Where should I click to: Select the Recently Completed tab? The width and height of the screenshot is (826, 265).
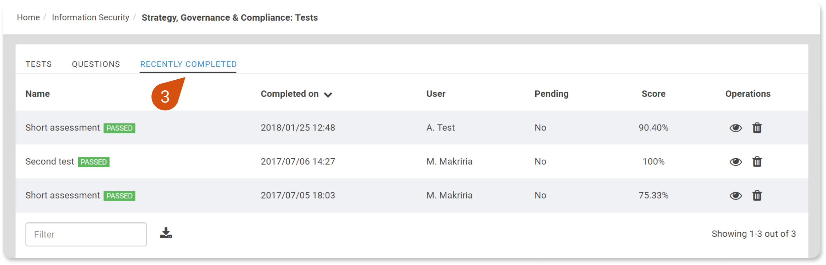coord(188,64)
